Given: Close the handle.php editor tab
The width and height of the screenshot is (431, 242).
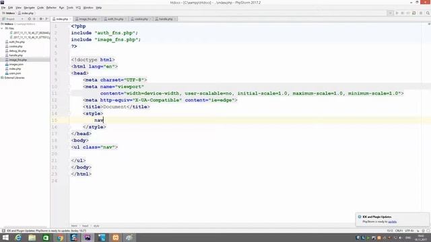Looking at the screenshot, I should 175,19.
